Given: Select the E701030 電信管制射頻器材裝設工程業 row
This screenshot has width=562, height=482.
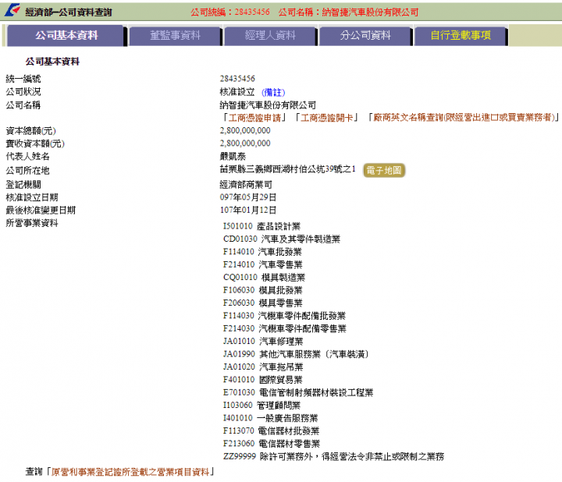Looking at the screenshot, I should point(298,392).
